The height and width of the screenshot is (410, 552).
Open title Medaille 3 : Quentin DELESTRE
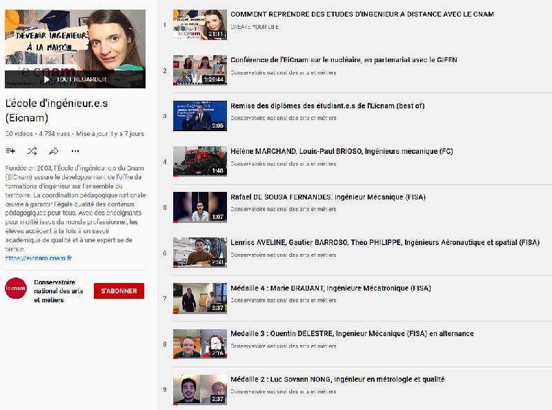click(x=352, y=333)
